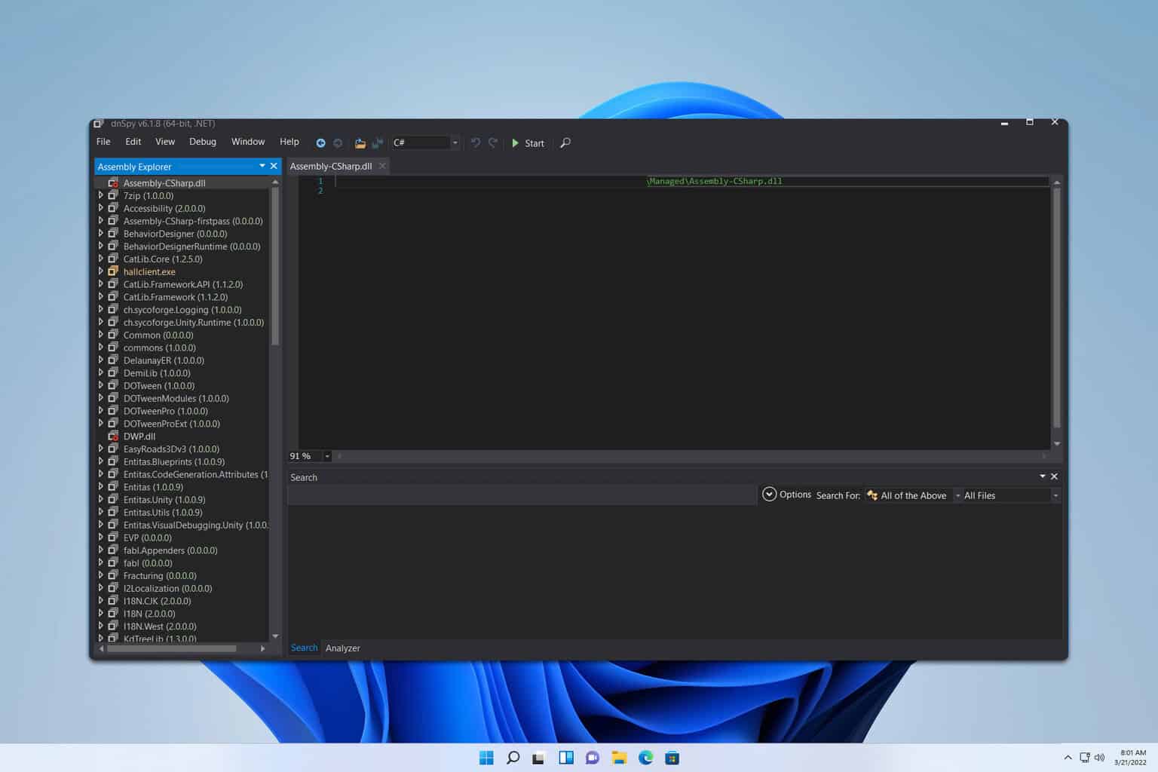Viewport: 1158px width, 772px height.
Task: Switch to the Search bottom tab
Action: coord(304,648)
